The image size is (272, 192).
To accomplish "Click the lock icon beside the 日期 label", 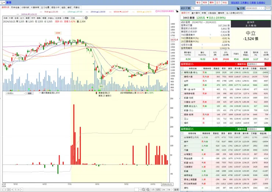I will coord(238,8).
